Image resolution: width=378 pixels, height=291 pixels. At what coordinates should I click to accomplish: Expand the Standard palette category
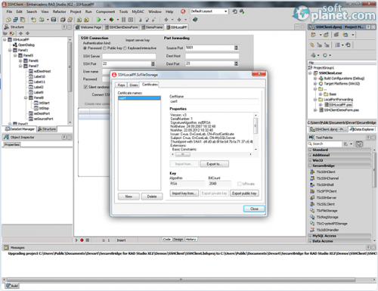coord(310,150)
